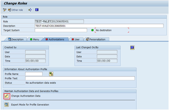This screenshot has width=169, height=110.
Task: Select the Authorizations tab
Action: click(x=55, y=39)
